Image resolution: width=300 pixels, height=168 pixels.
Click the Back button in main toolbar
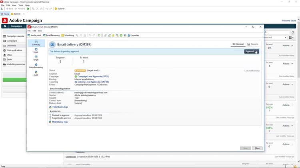pyautogui.click(x=9, y=9)
